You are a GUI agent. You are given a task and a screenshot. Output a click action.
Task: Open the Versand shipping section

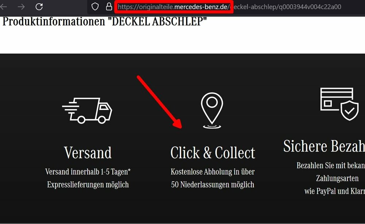87,152
